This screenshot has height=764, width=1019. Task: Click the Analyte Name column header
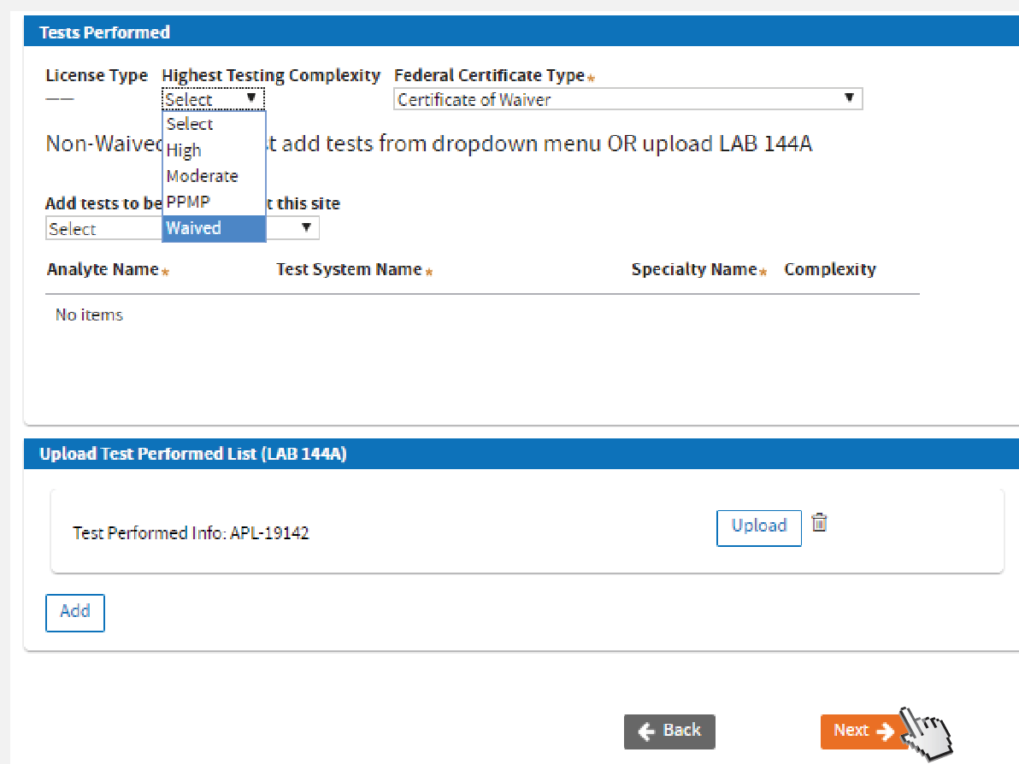103,269
